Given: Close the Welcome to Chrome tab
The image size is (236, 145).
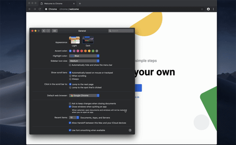Looking at the screenshot, I should (74, 4).
